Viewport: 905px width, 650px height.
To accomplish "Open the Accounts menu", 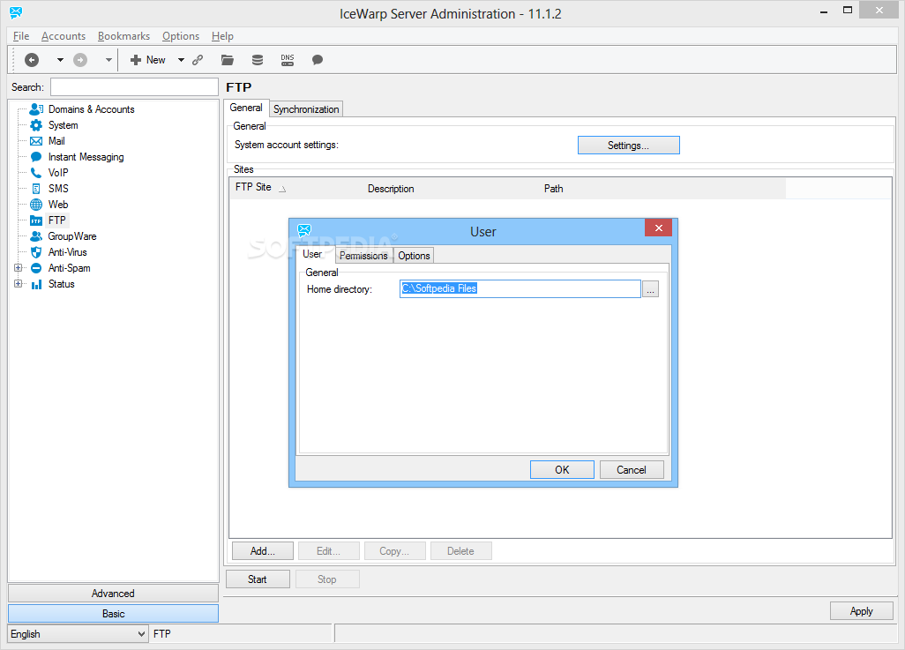I will coord(64,36).
